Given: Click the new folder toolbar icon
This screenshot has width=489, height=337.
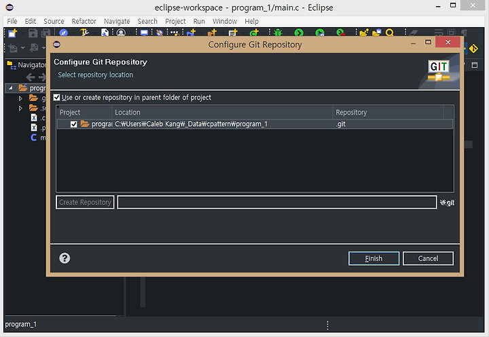Looking at the screenshot, I should pos(363,33).
